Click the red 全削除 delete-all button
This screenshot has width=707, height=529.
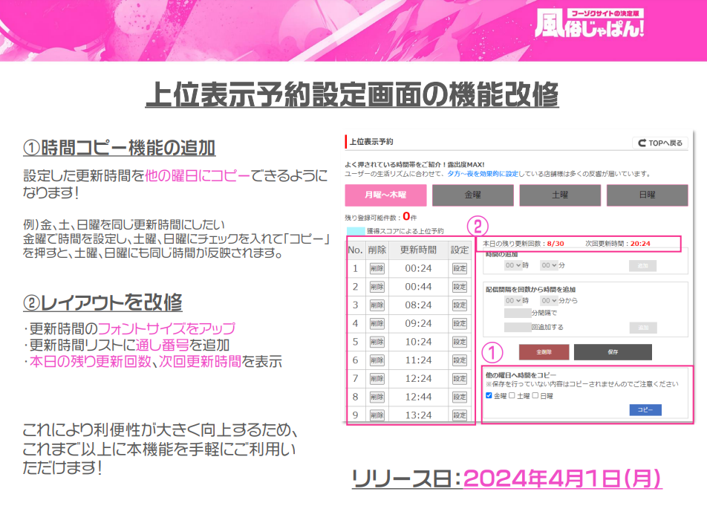[x=544, y=351]
